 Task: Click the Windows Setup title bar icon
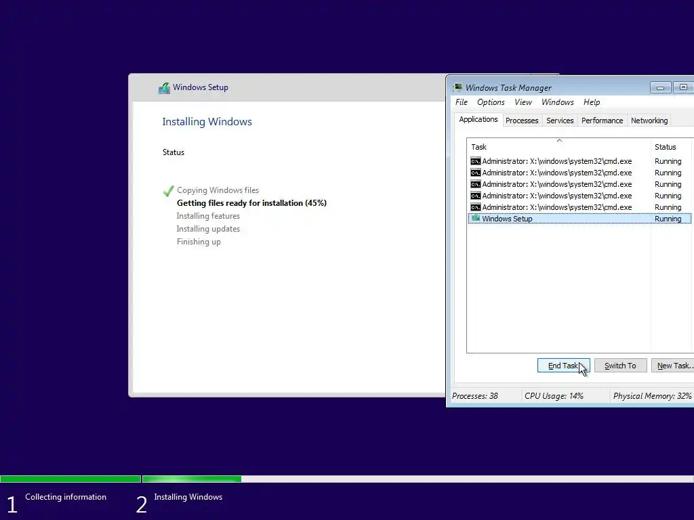(164, 88)
